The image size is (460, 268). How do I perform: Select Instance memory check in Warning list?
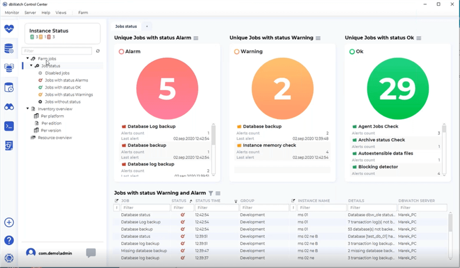[x=269, y=145]
